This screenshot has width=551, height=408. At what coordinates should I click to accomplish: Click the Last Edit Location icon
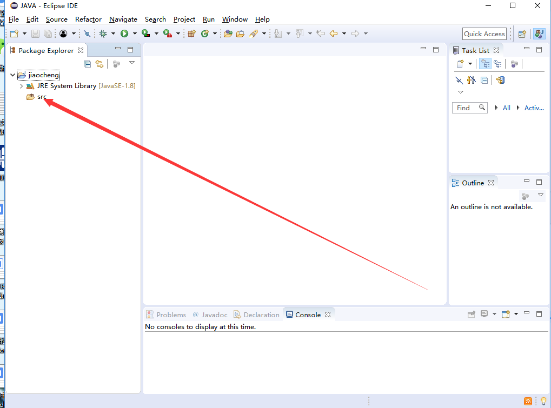tap(321, 34)
